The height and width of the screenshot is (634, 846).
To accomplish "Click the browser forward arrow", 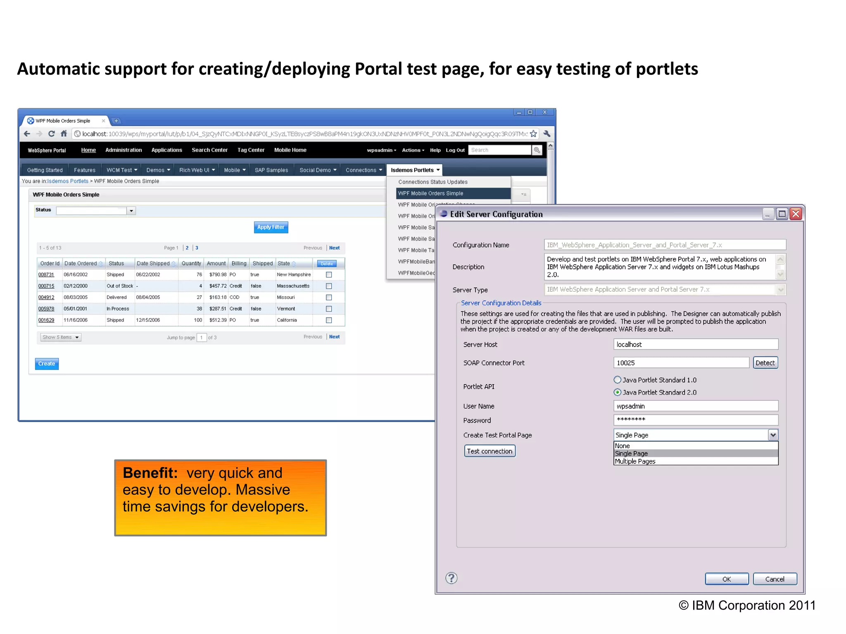I will click(39, 134).
